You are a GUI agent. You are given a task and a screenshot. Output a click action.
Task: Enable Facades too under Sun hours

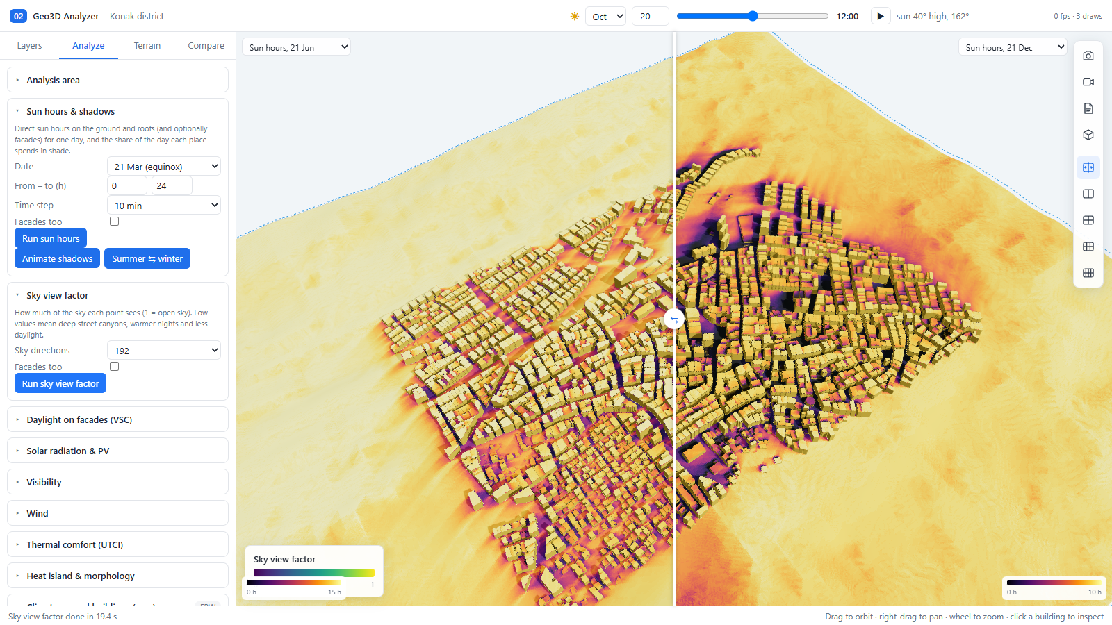[x=115, y=222]
